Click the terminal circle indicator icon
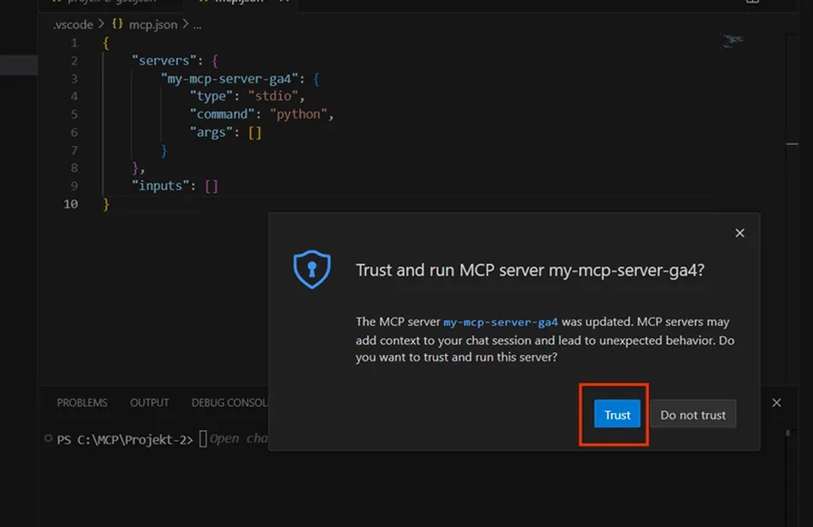This screenshot has height=527, width=813. point(48,438)
